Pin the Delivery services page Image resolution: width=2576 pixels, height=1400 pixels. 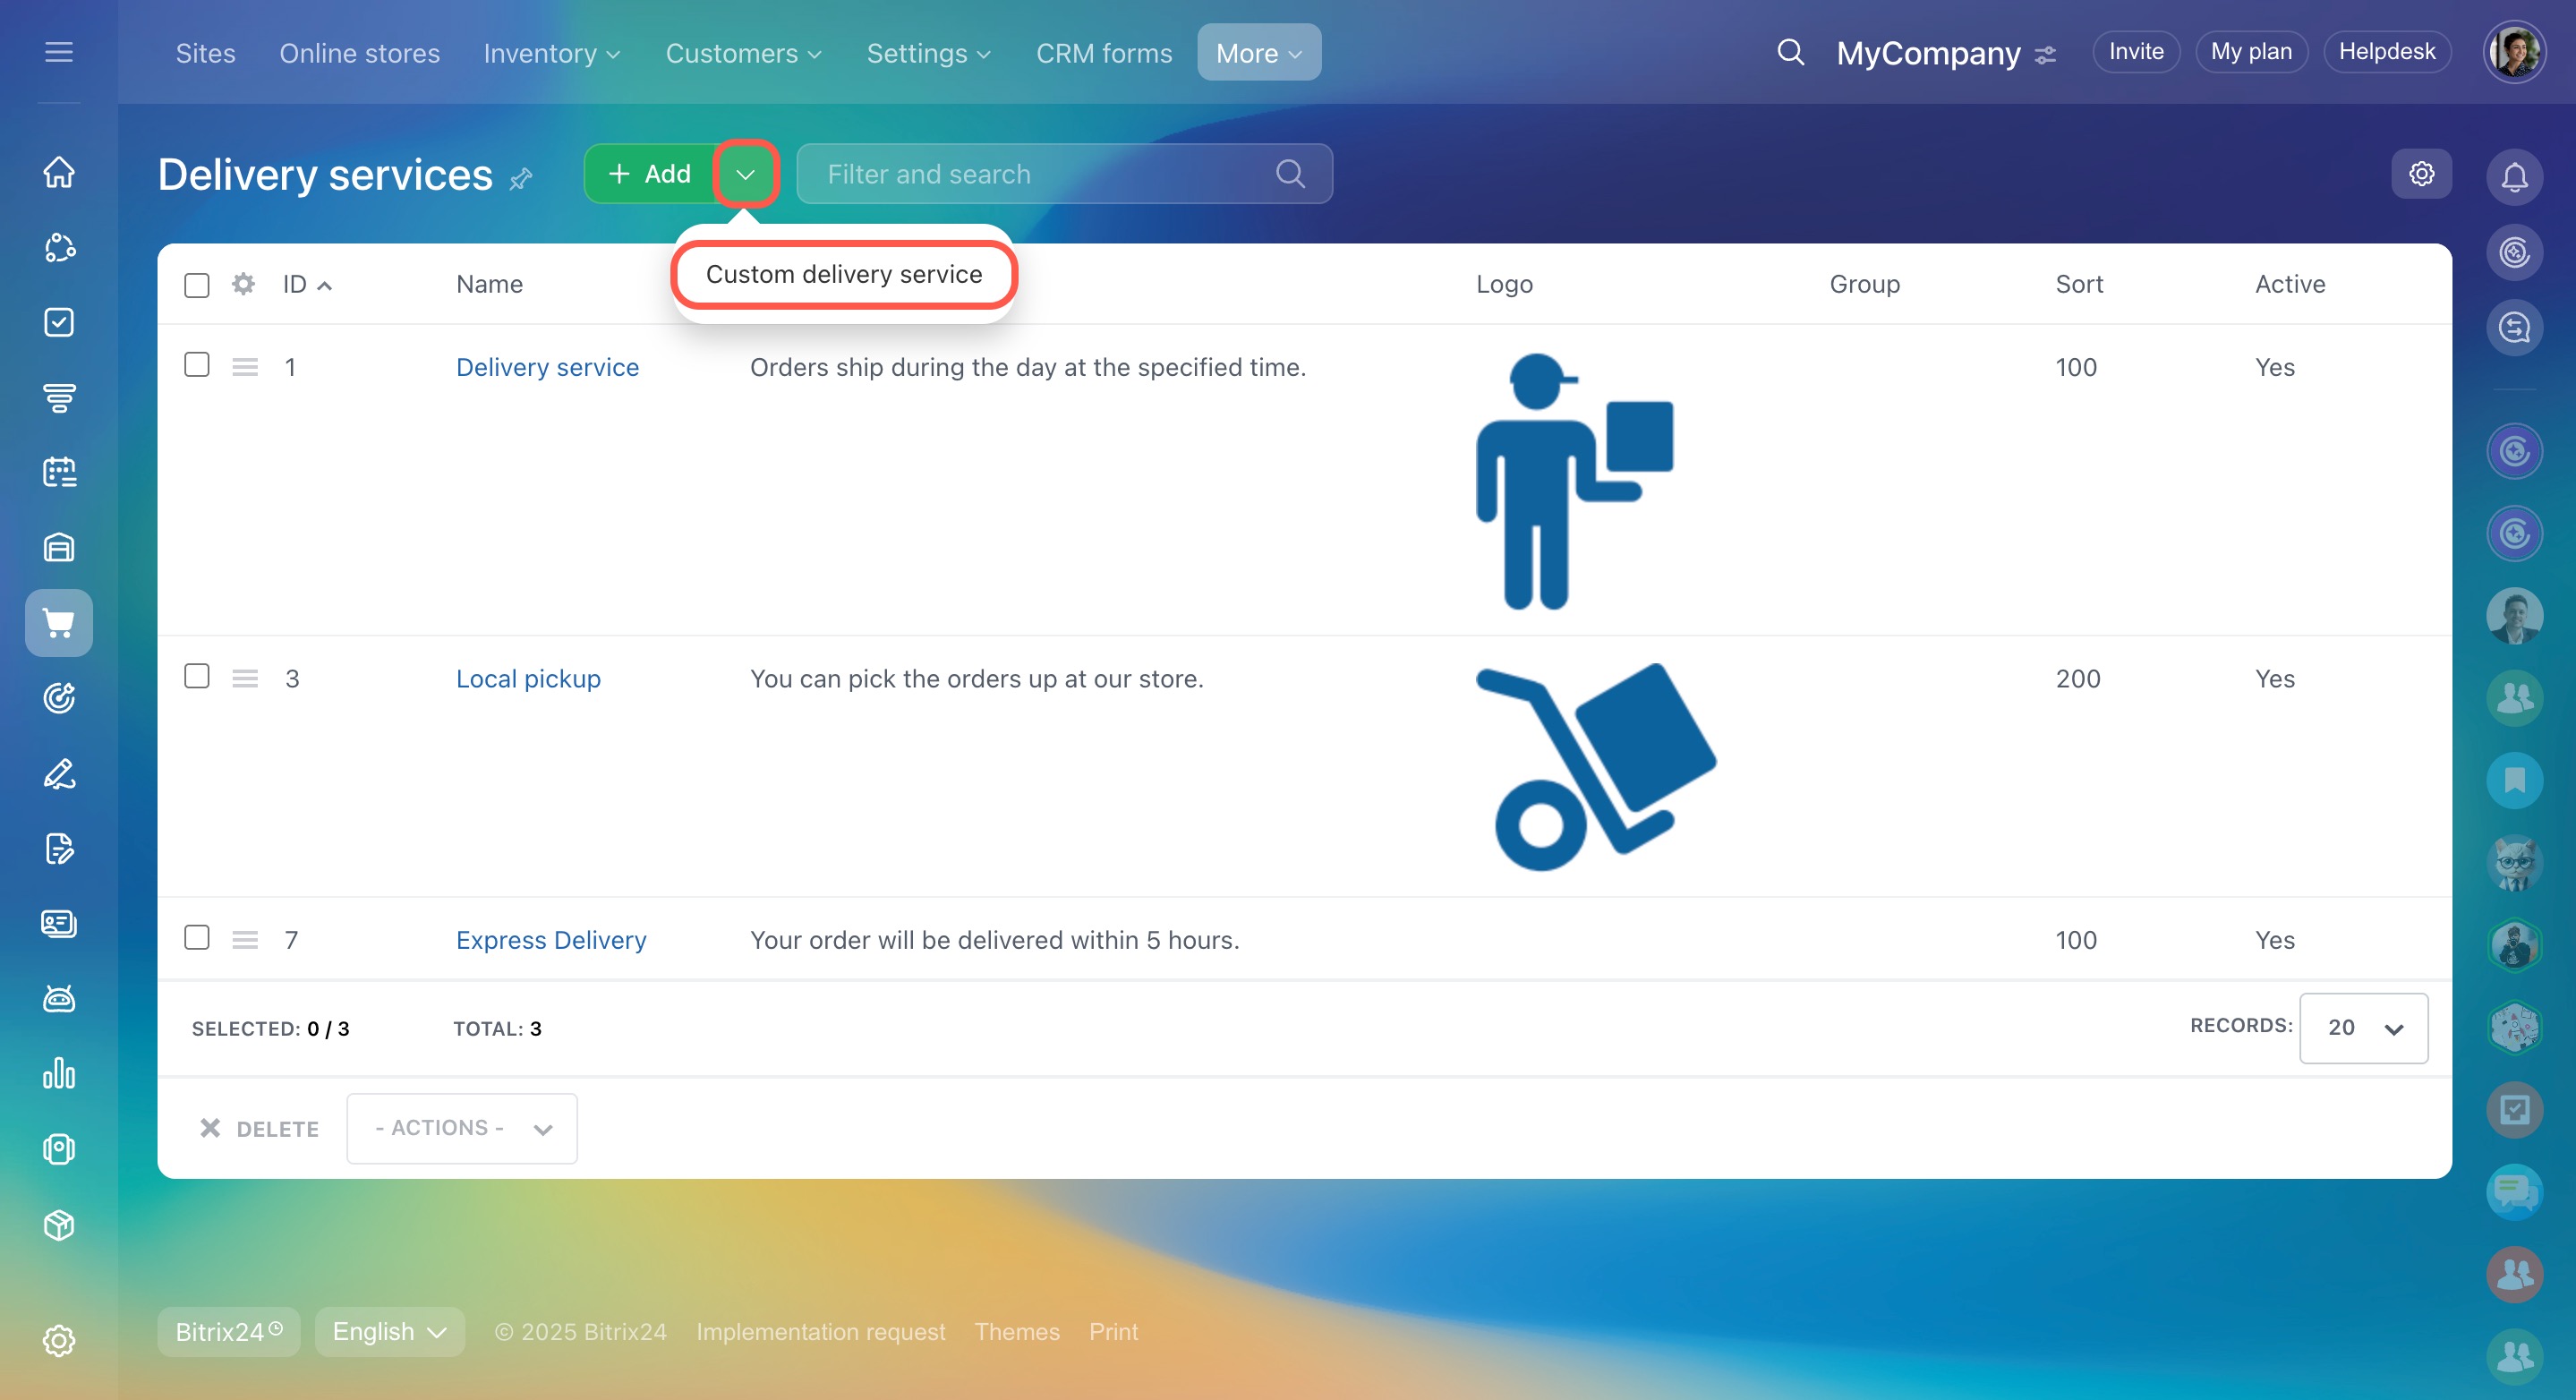pos(521,180)
